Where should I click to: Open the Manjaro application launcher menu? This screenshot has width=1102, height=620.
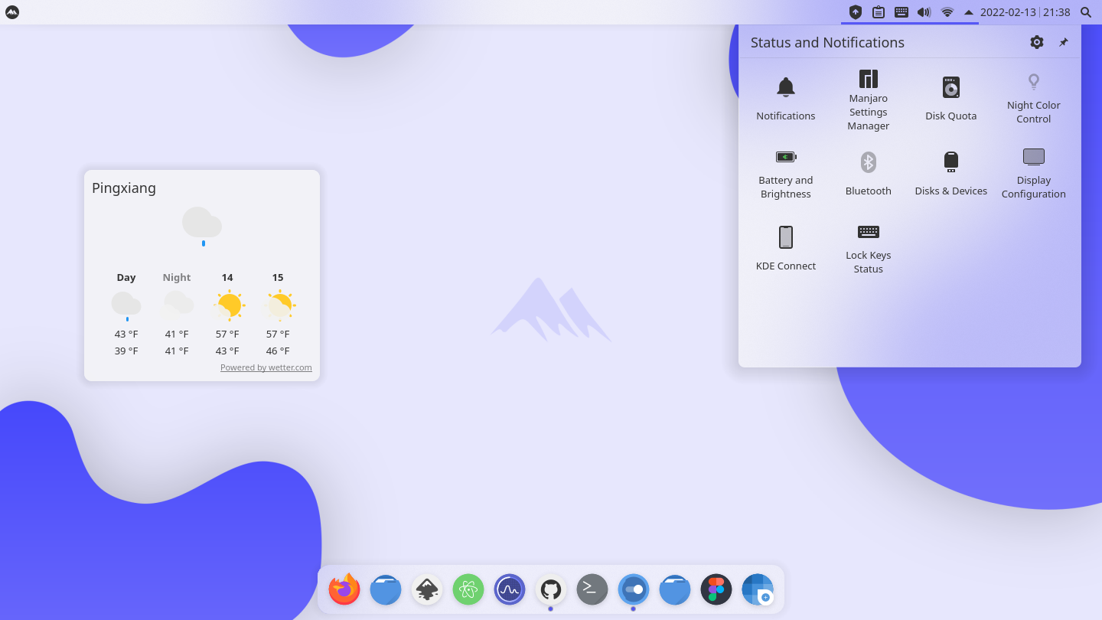coord(12,12)
